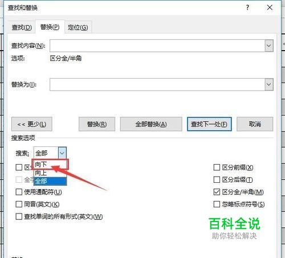Toggle the partially hidden 区分大小写 checkbox

pyautogui.click(x=19, y=167)
